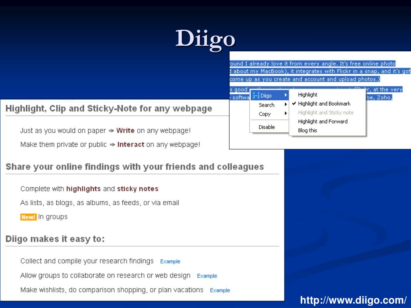Click highlighted line mentioning free online photo

[x=312, y=64]
